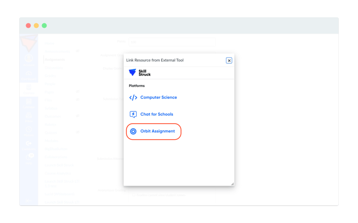Click the dialog's bottom-right resize handle
This screenshot has width=358, height=223.
pyautogui.click(x=232, y=184)
